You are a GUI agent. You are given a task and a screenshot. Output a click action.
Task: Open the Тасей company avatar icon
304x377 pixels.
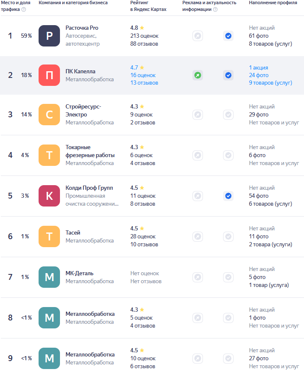point(49,236)
